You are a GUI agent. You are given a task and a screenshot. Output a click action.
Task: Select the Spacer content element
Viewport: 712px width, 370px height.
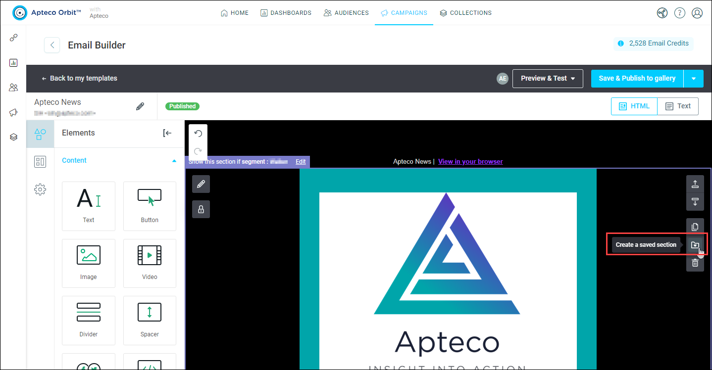(x=150, y=321)
